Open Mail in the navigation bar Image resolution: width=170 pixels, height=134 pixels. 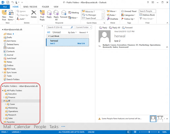coord(7,127)
